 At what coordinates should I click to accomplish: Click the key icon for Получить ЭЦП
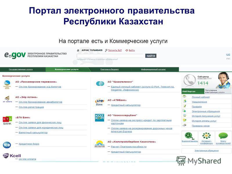(x=106, y=50)
